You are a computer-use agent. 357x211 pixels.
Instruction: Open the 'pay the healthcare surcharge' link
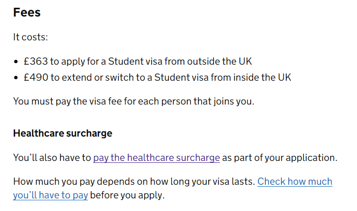(157, 158)
